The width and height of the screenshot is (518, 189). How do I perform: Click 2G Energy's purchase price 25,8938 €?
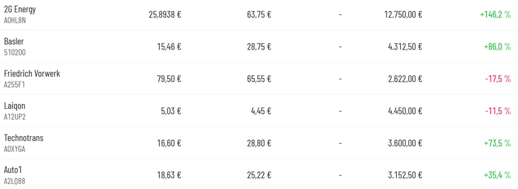(x=165, y=14)
